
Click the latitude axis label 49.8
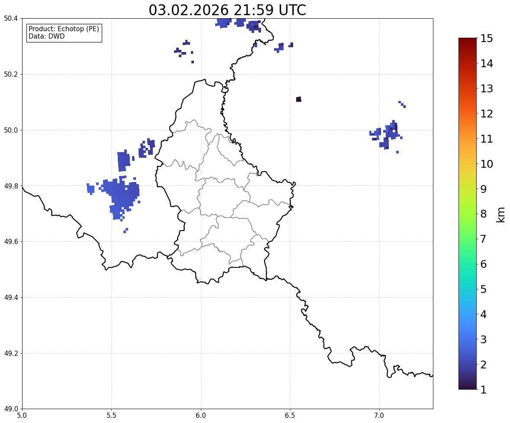pyautogui.click(x=11, y=186)
